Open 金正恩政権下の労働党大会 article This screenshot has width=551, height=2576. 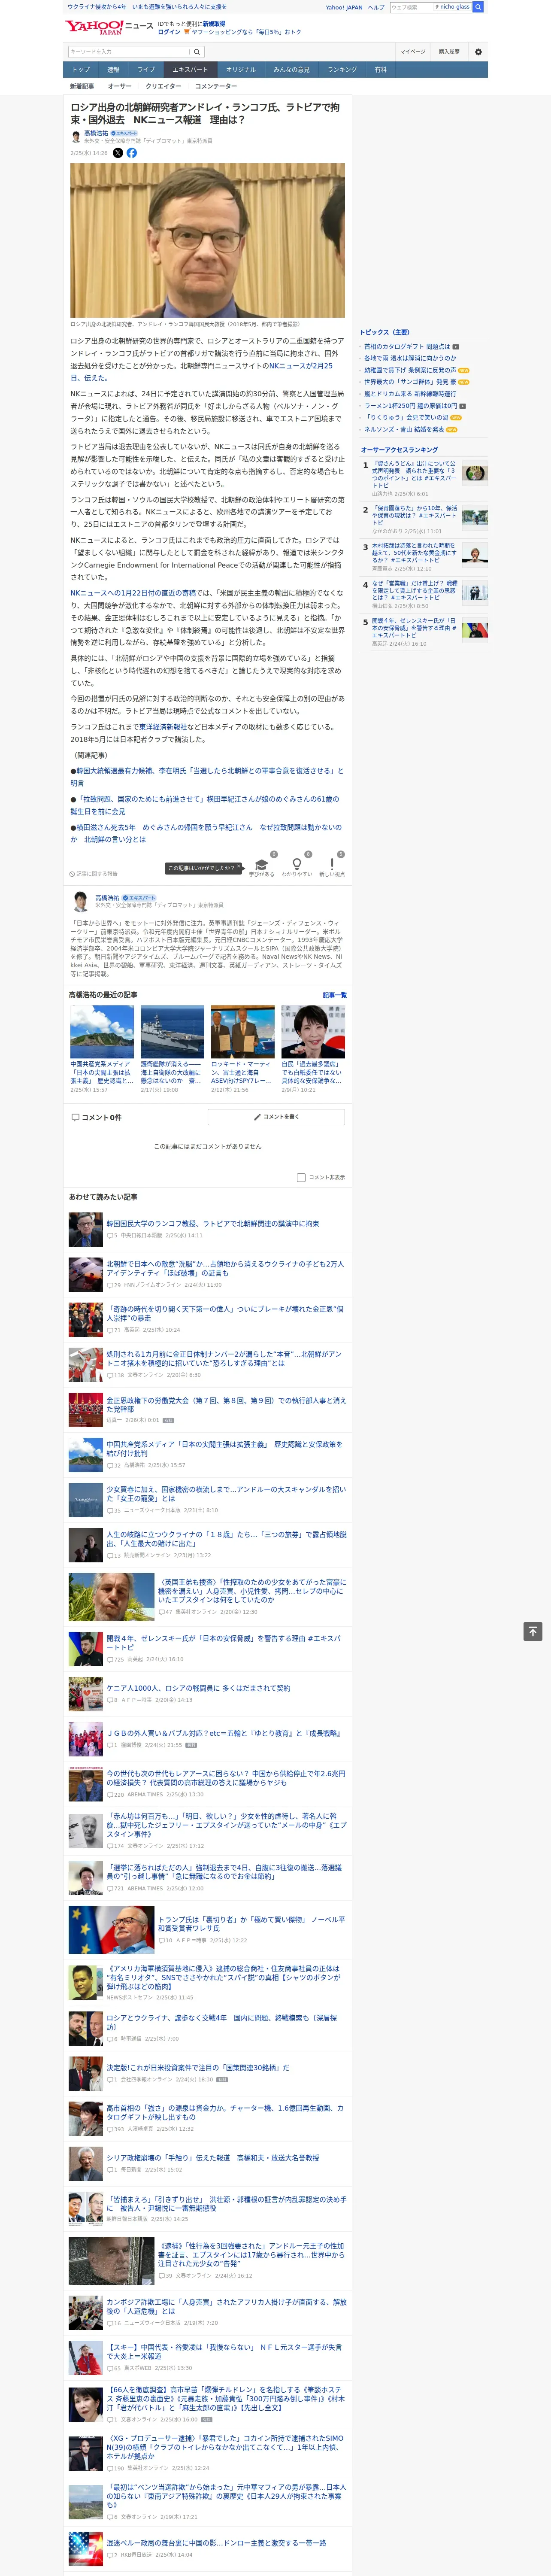click(x=226, y=1405)
